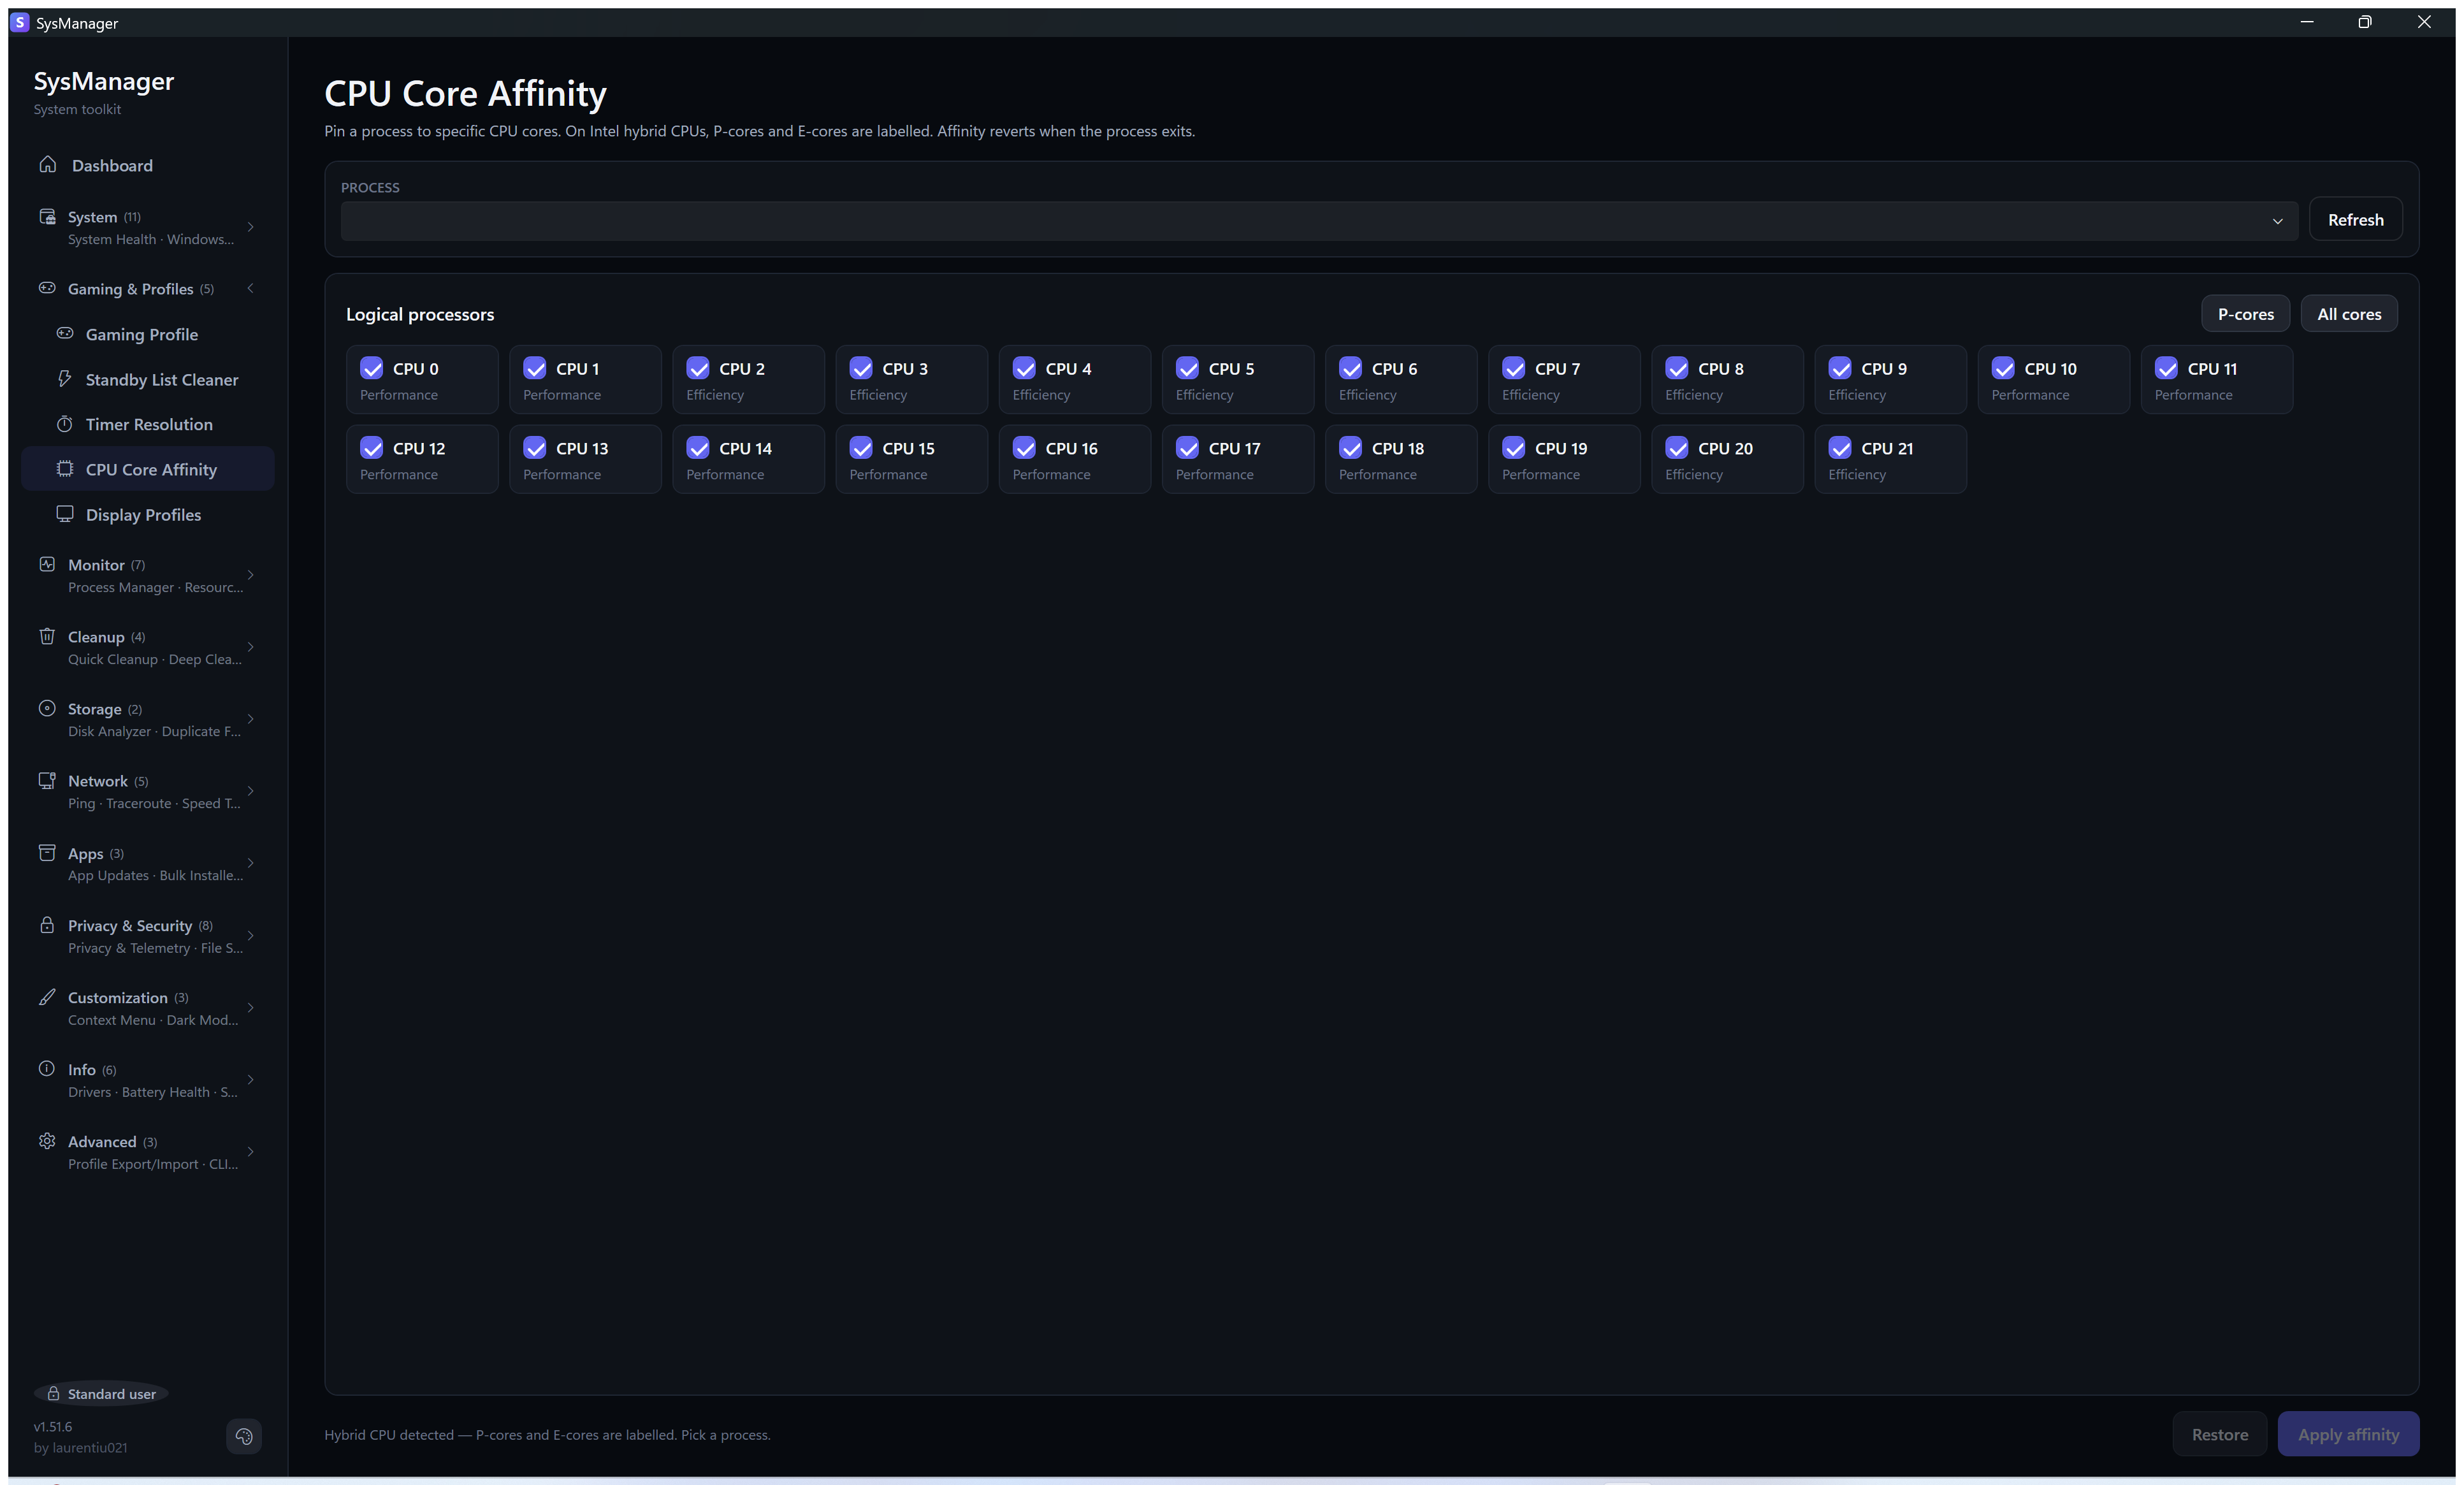
Task: Select CPU Core Affinity menu item
Action: point(148,469)
